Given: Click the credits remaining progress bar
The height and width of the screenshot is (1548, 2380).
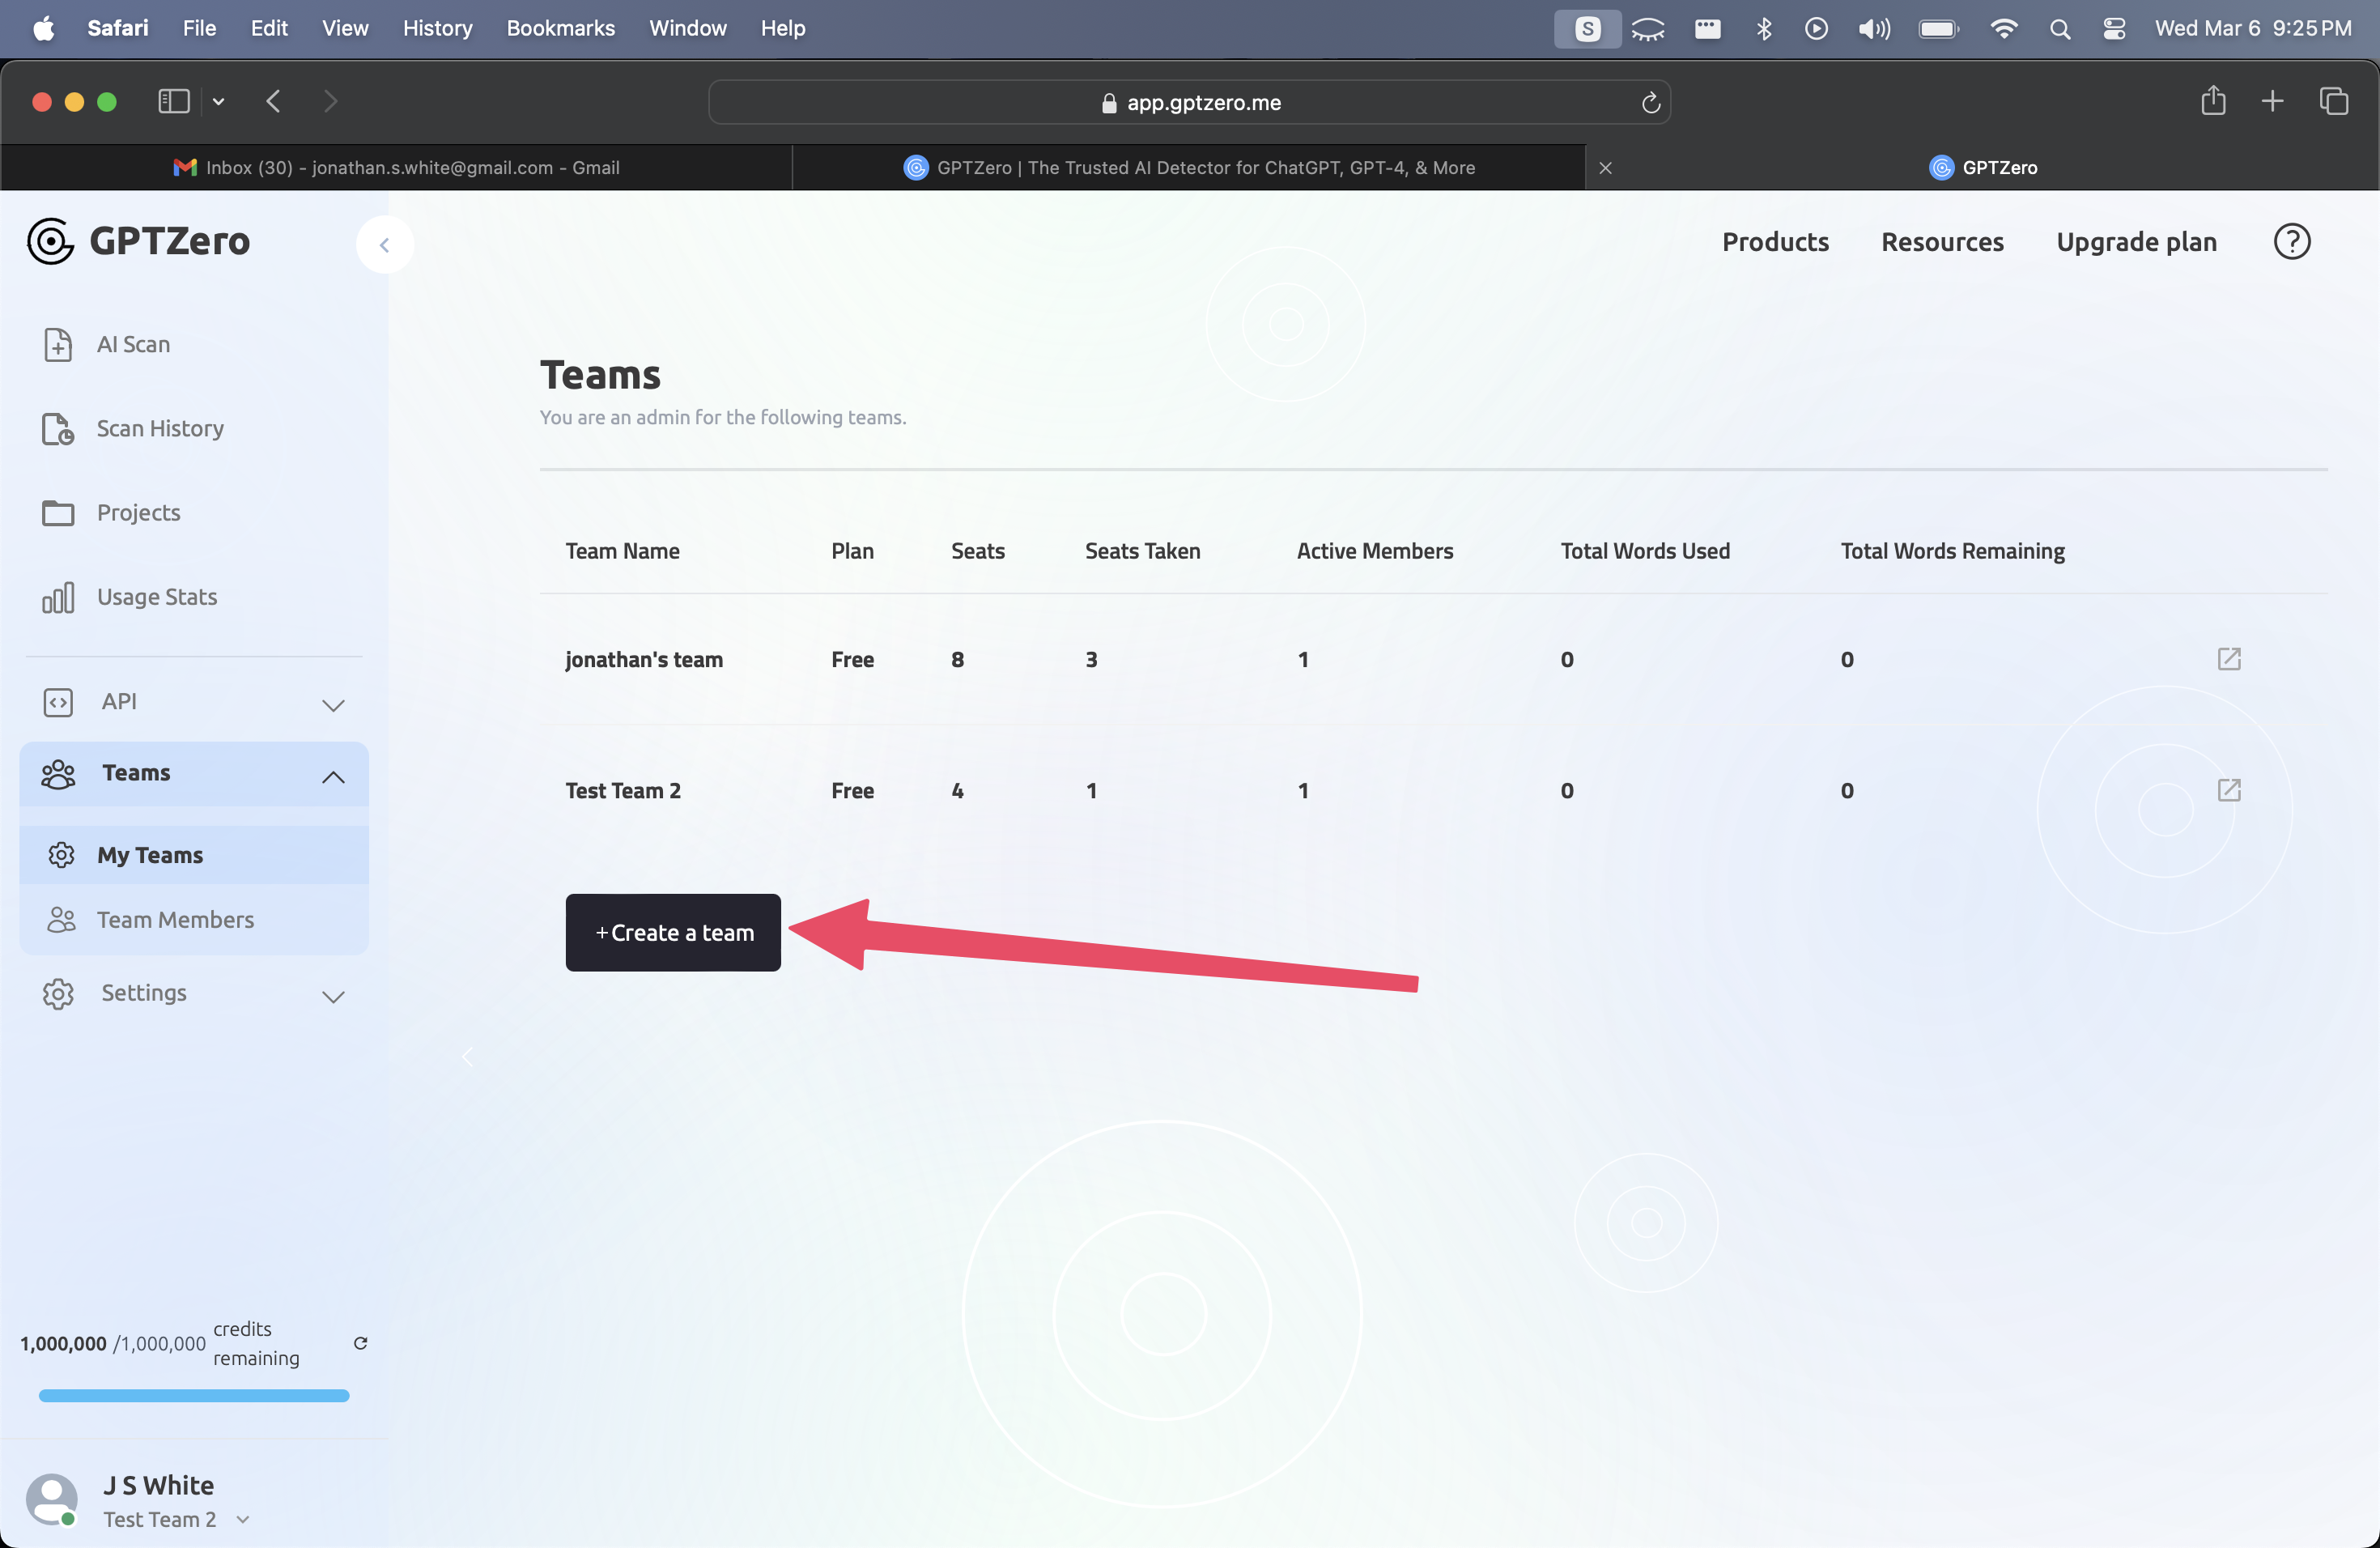Looking at the screenshot, I should click(x=194, y=1396).
